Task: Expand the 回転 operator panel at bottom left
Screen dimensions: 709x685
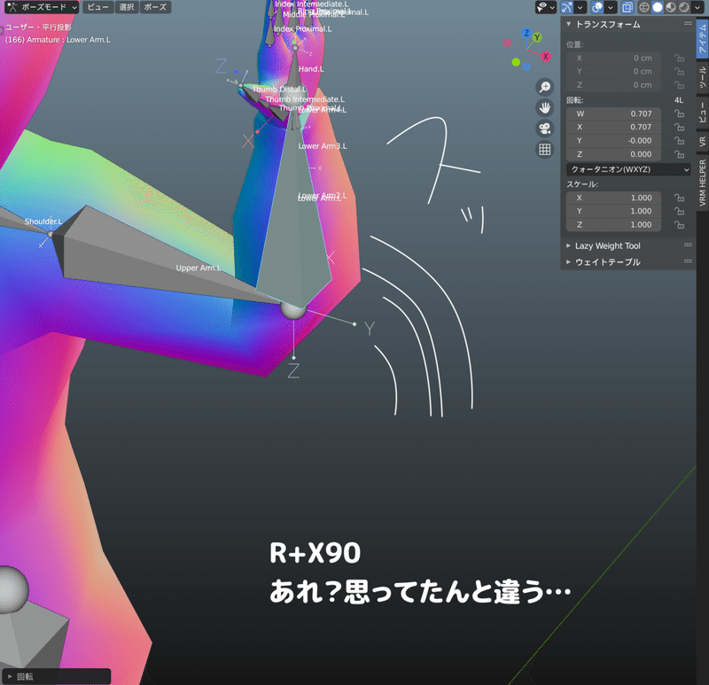Action: point(27,675)
